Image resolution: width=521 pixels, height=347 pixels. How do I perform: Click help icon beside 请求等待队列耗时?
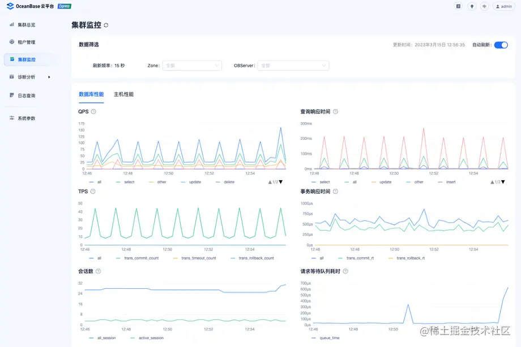point(345,271)
